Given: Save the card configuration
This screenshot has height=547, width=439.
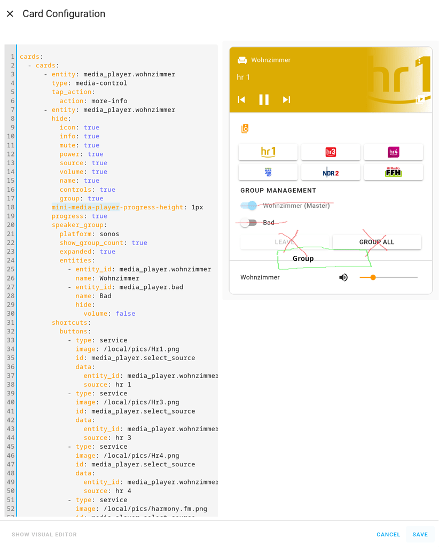Looking at the screenshot, I should click(420, 534).
